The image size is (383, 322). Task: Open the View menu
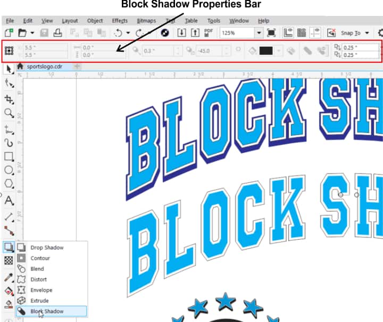pyautogui.click(x=47, y=21)
